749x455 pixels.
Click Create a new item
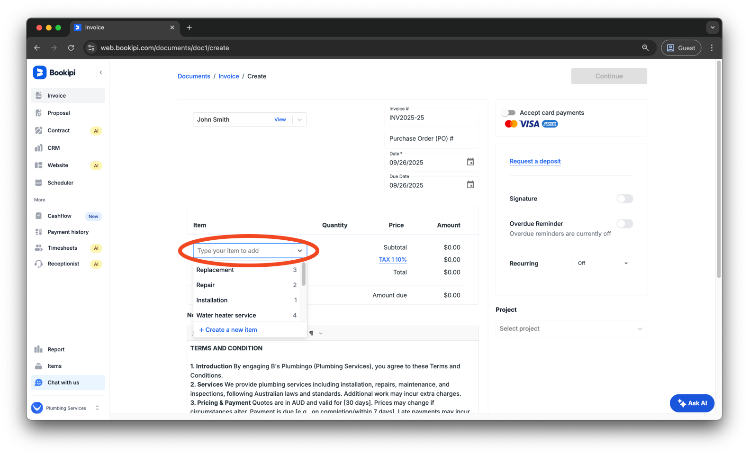[x=228, y=330]
